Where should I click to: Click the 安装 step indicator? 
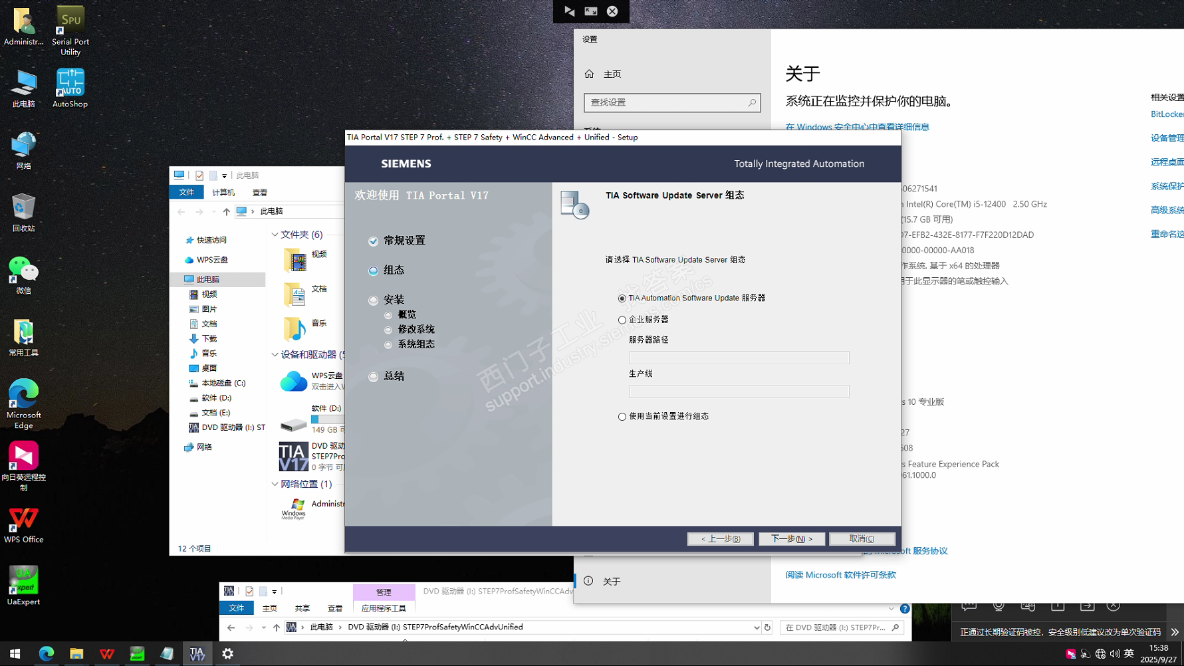374,300
